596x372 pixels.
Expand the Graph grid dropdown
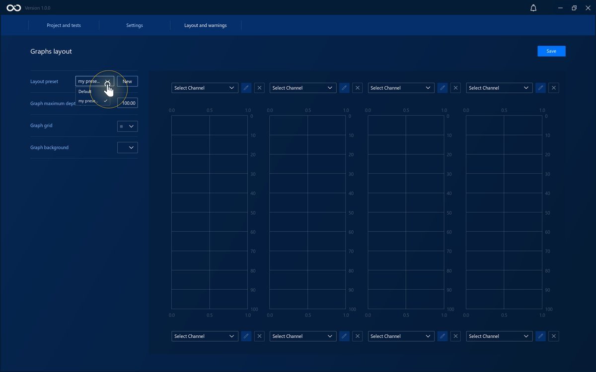click(128, 126)
